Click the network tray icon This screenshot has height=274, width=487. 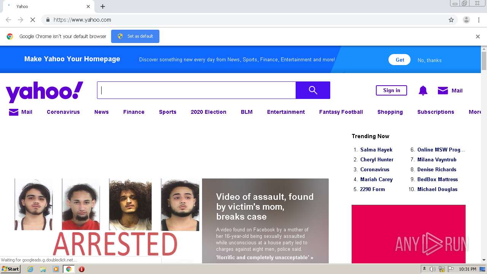(442, 269)
